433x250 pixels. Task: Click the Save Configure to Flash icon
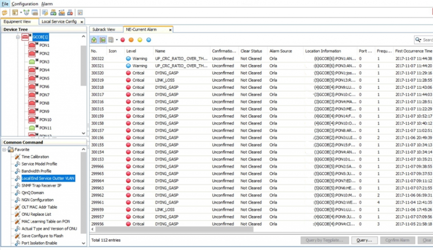click(17, 236)
